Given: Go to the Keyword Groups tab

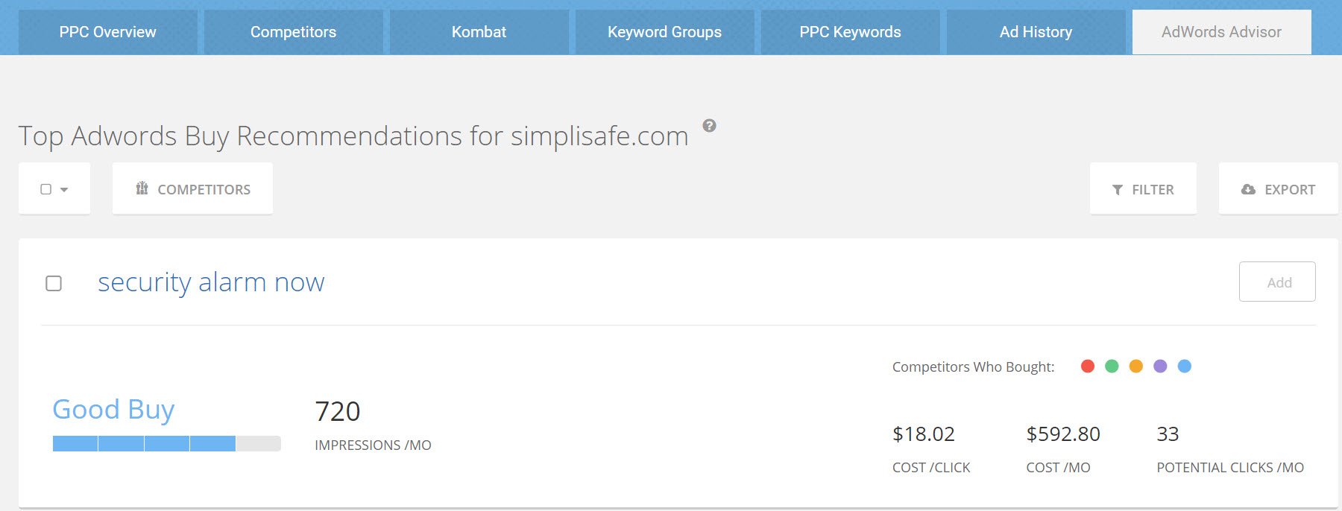Looking at the screenshot, I should pyautogui.click(x=664, y=32).
